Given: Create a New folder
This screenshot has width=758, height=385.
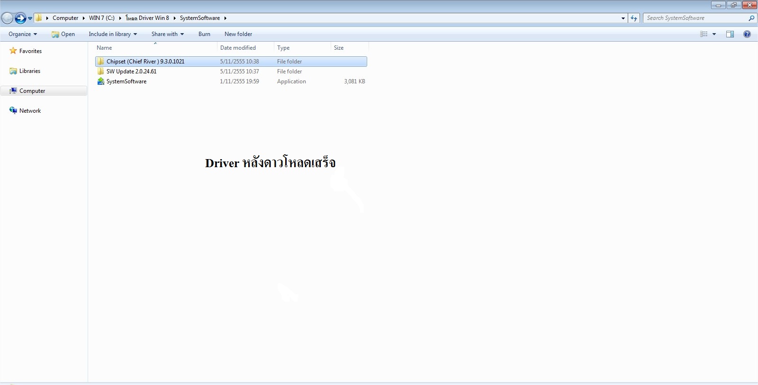Looking at the screenshot, I should click(238, 34).
